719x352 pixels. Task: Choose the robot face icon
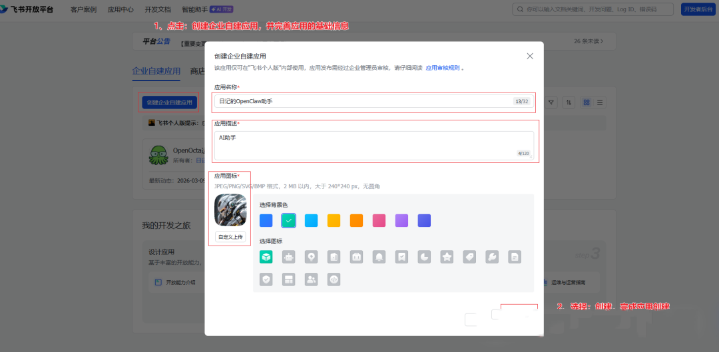pos(288,257)
